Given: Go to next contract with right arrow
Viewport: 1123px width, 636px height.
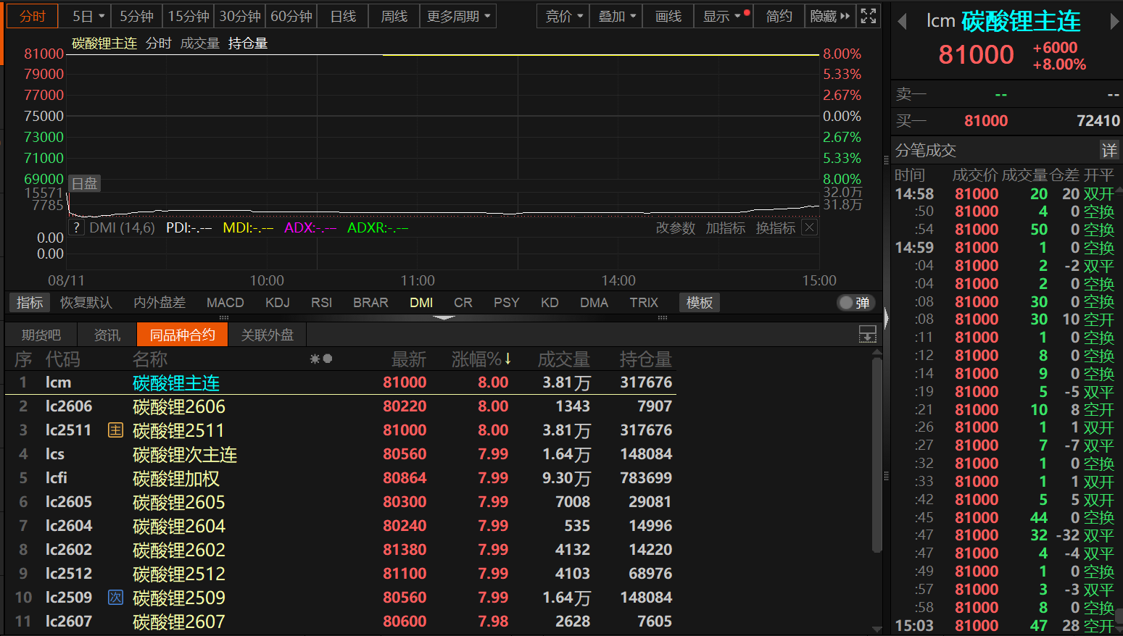Looking at the screenshot, I should [x=1114, y=22].
